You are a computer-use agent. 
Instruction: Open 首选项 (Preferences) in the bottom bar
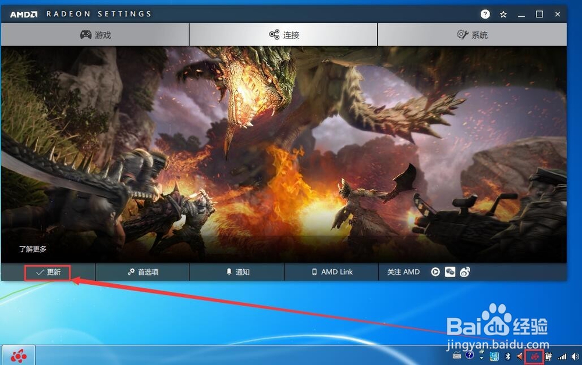[143, 272]
